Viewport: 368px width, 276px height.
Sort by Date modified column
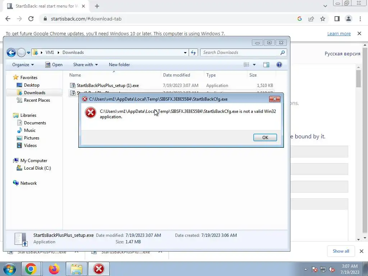[182, 75]
